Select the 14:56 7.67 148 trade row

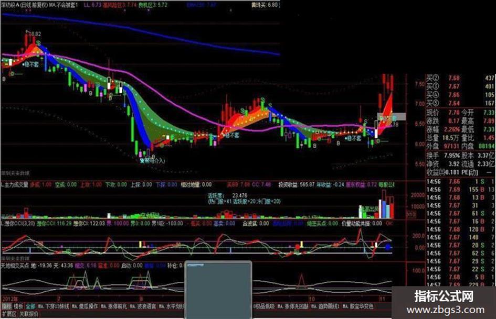(x=460, y=237)
